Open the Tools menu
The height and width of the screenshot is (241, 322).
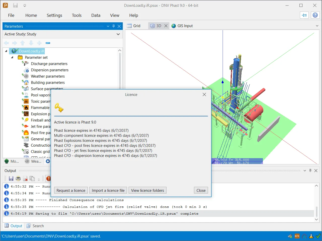tap(77, 15)
